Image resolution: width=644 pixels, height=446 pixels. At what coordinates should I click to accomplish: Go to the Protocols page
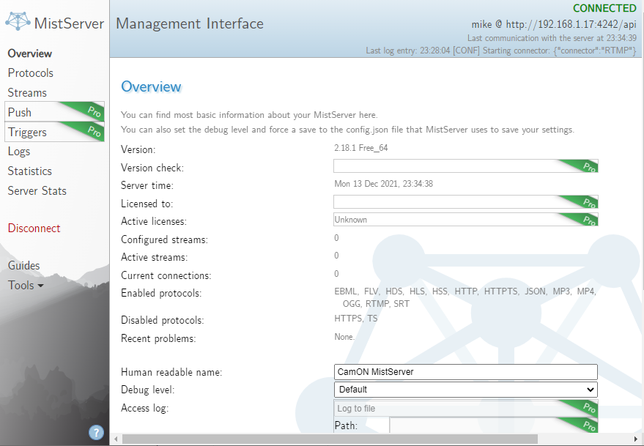click(30, 73)
